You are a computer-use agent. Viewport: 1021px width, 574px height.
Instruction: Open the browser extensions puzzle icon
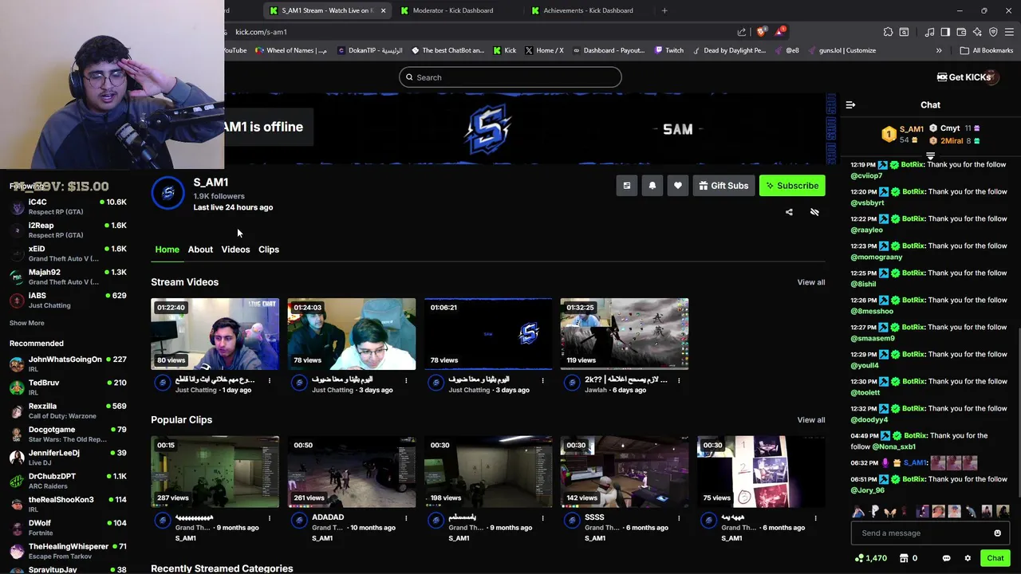click(x=888, y=32)
